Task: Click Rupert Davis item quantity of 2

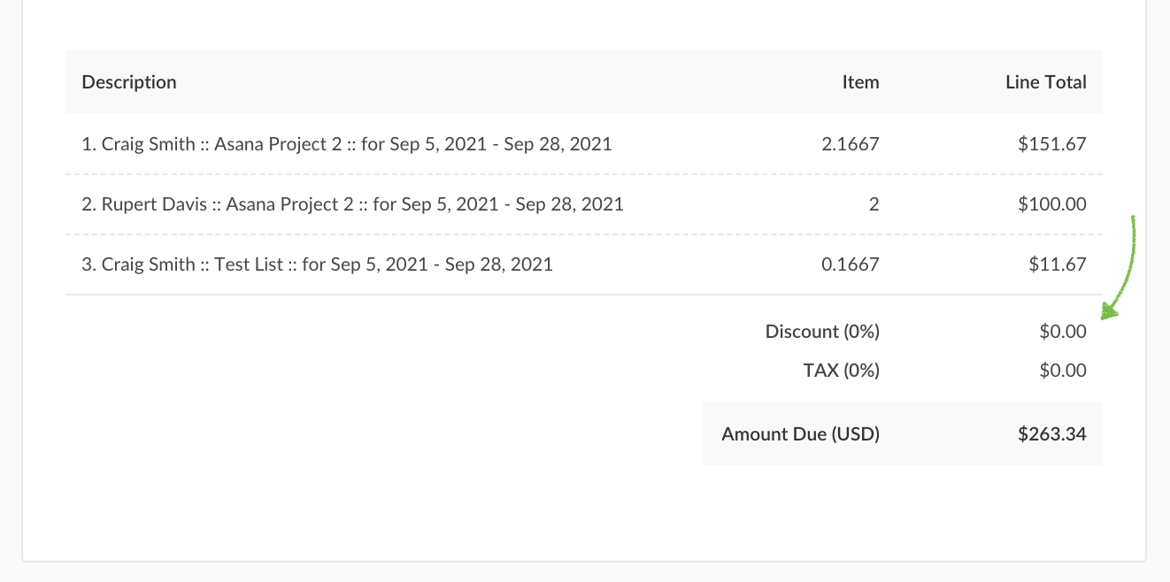Action: [x=874, y=204]
